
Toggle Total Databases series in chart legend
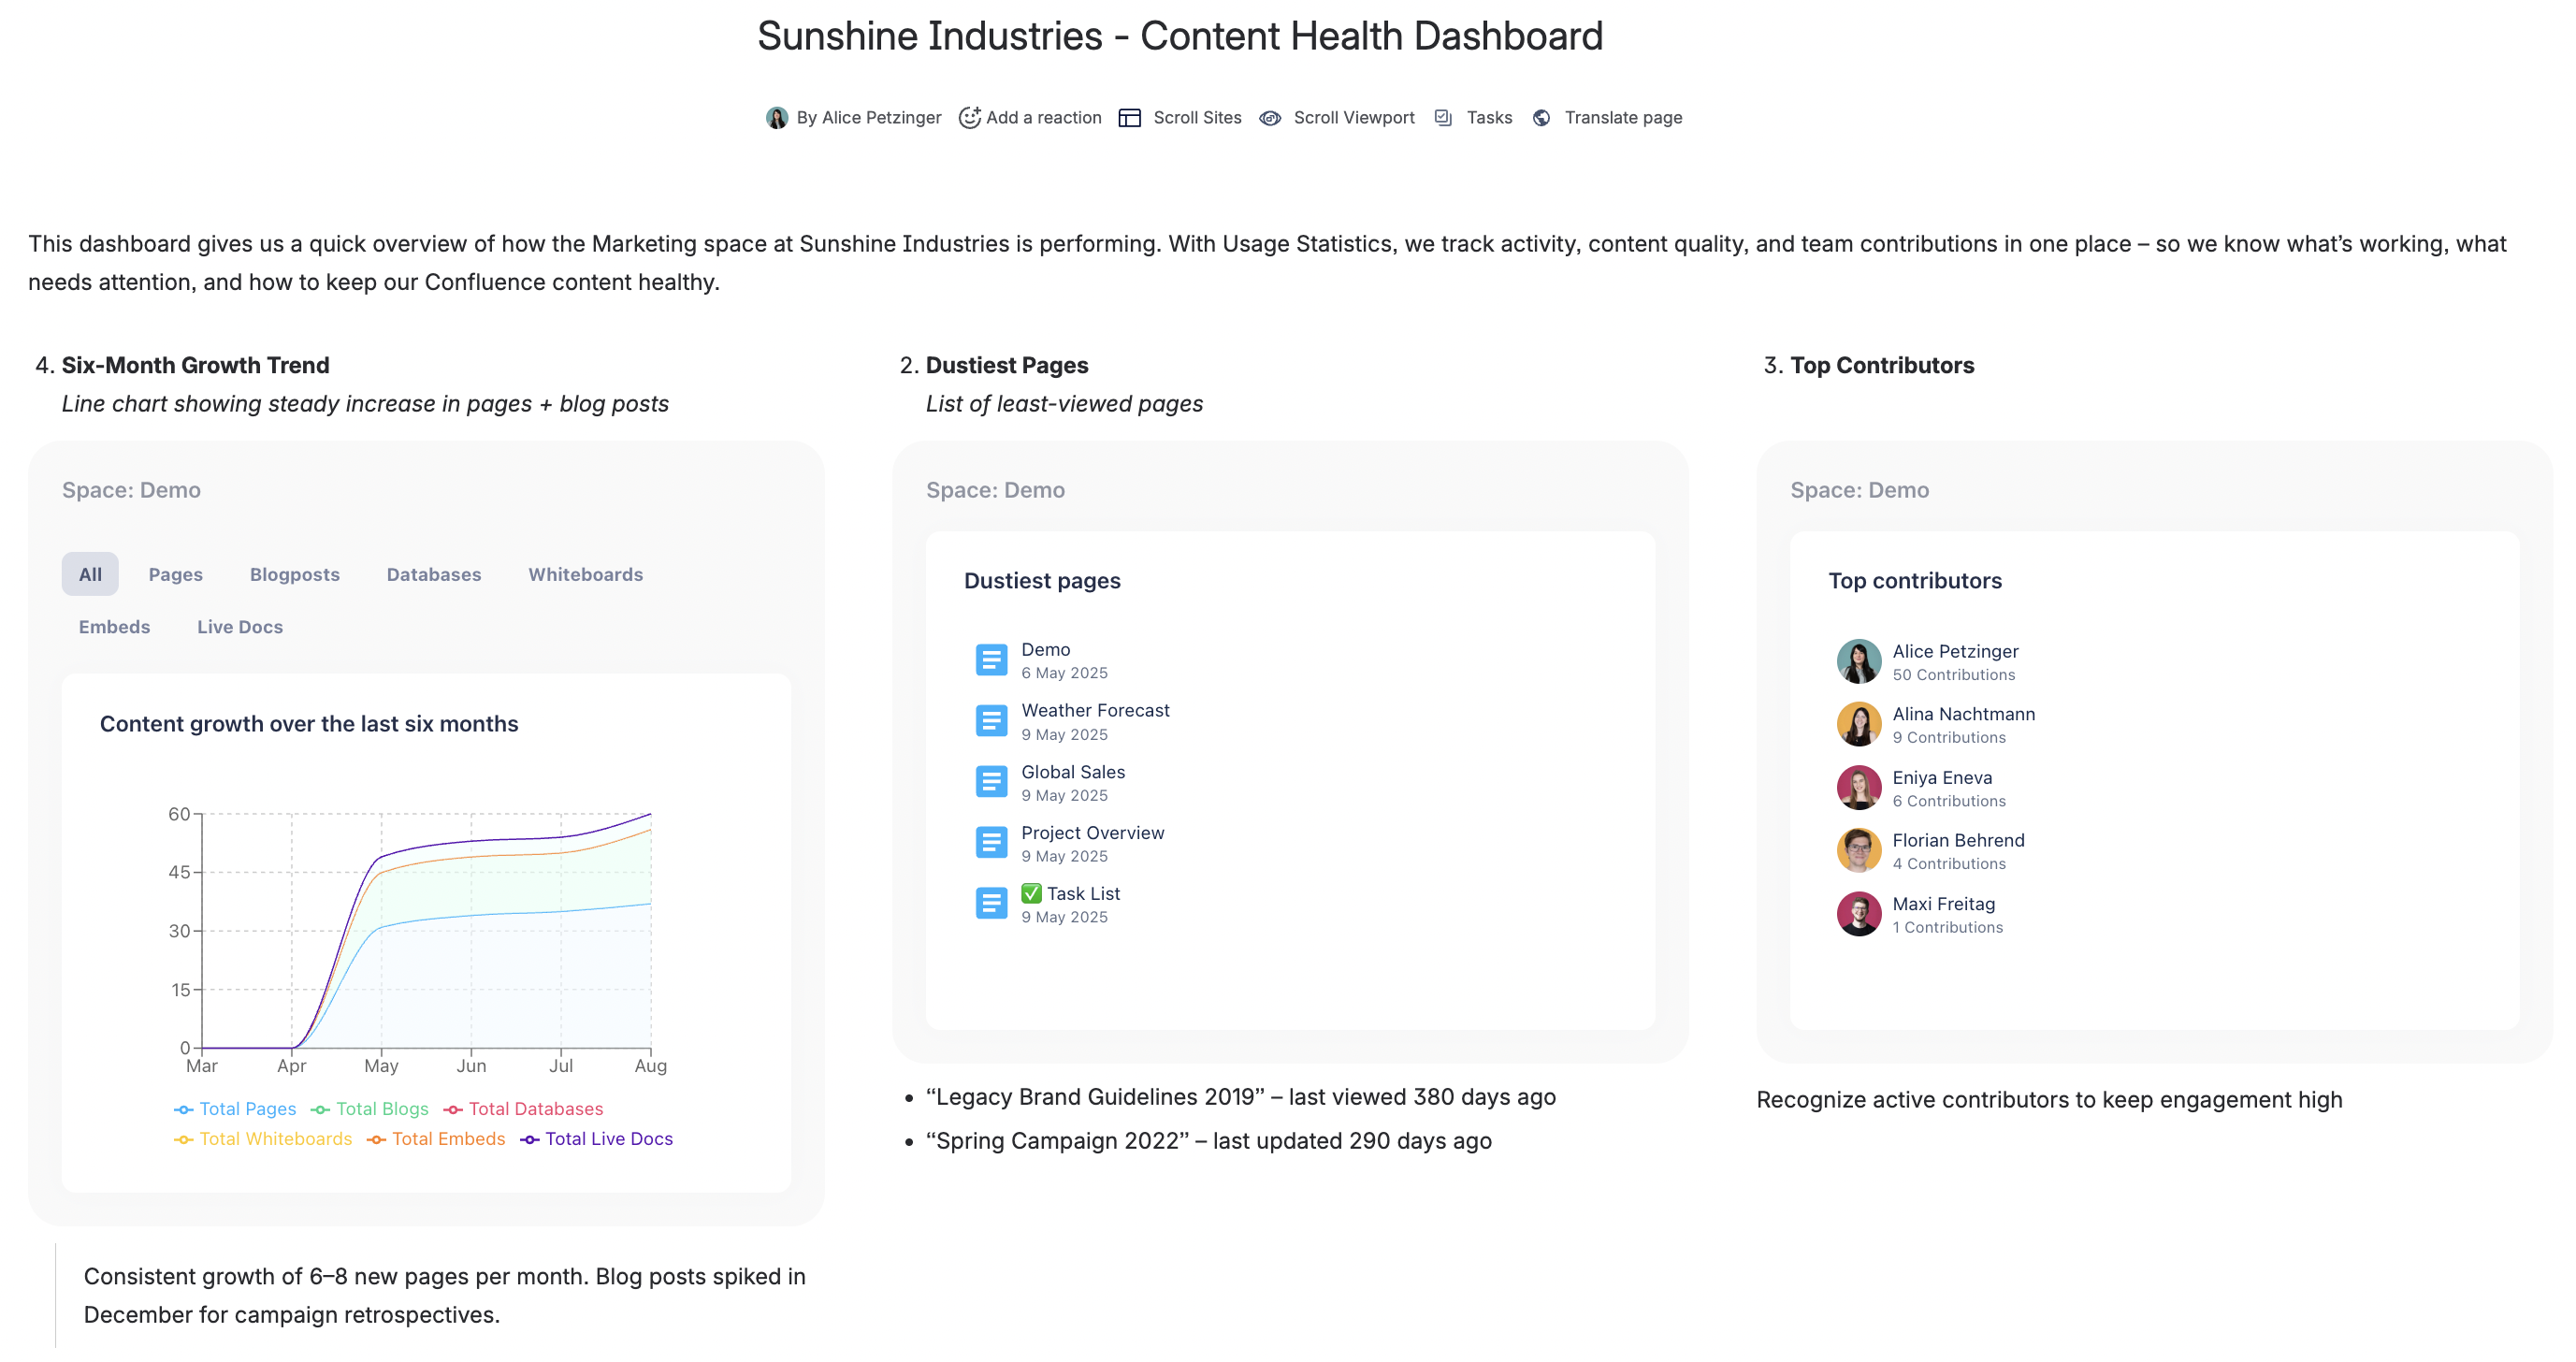523,1109
